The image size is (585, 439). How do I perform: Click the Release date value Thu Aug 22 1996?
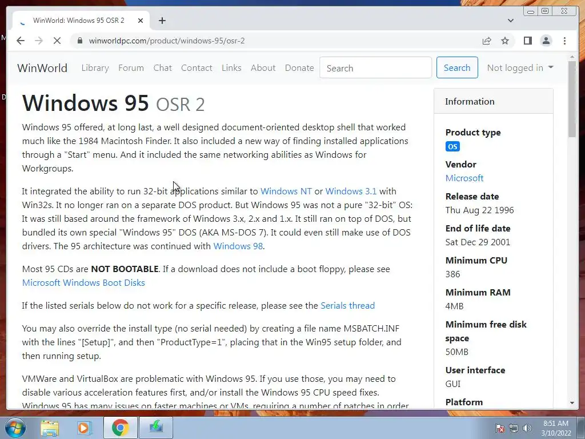(479, 210)
